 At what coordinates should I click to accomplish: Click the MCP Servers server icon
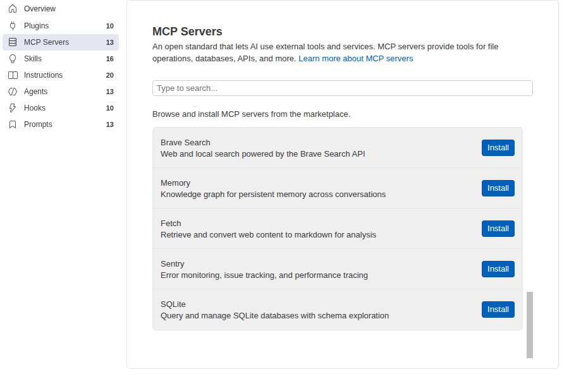point(13,42)
